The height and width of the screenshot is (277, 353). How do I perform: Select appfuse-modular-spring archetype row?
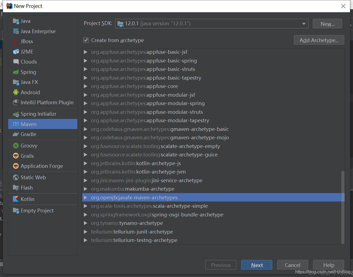pyautogui.click(x=213, y=103)
